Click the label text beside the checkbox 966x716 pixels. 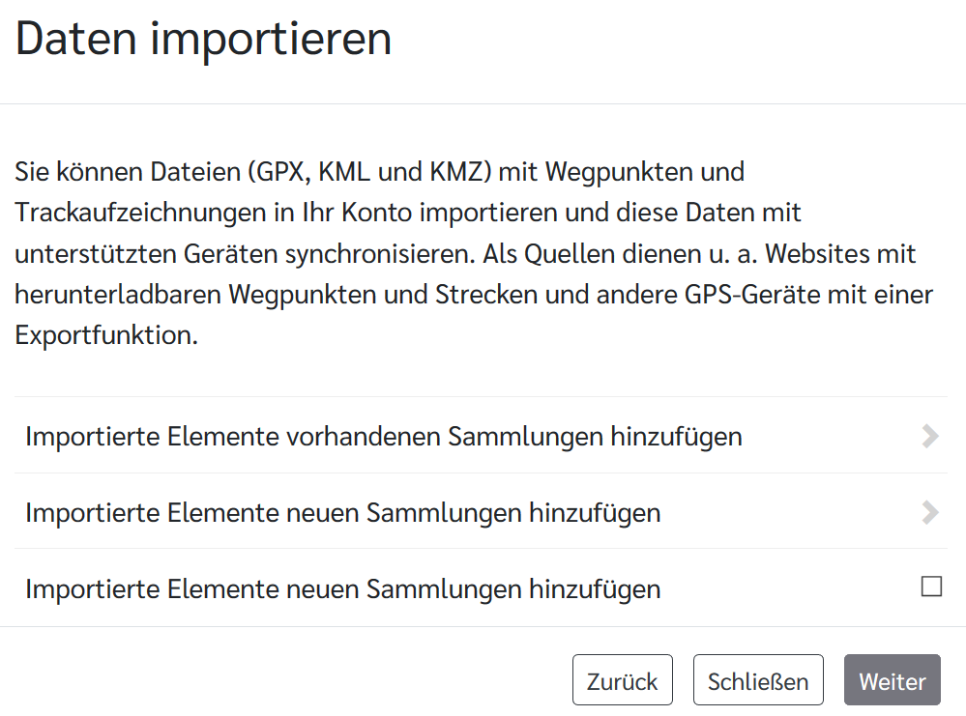point(342,588)
